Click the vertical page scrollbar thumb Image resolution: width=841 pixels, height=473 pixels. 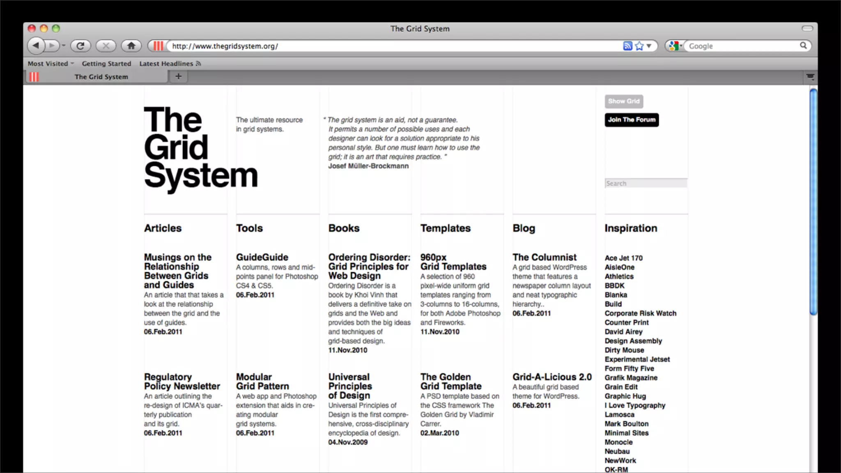(813, 201)
